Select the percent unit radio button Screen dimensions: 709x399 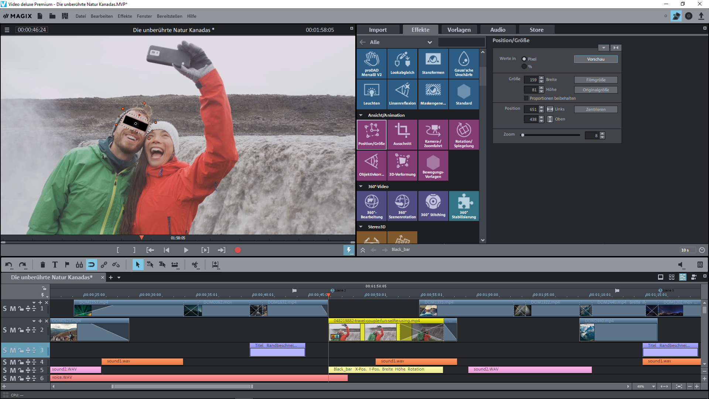[x=524, y=66]
